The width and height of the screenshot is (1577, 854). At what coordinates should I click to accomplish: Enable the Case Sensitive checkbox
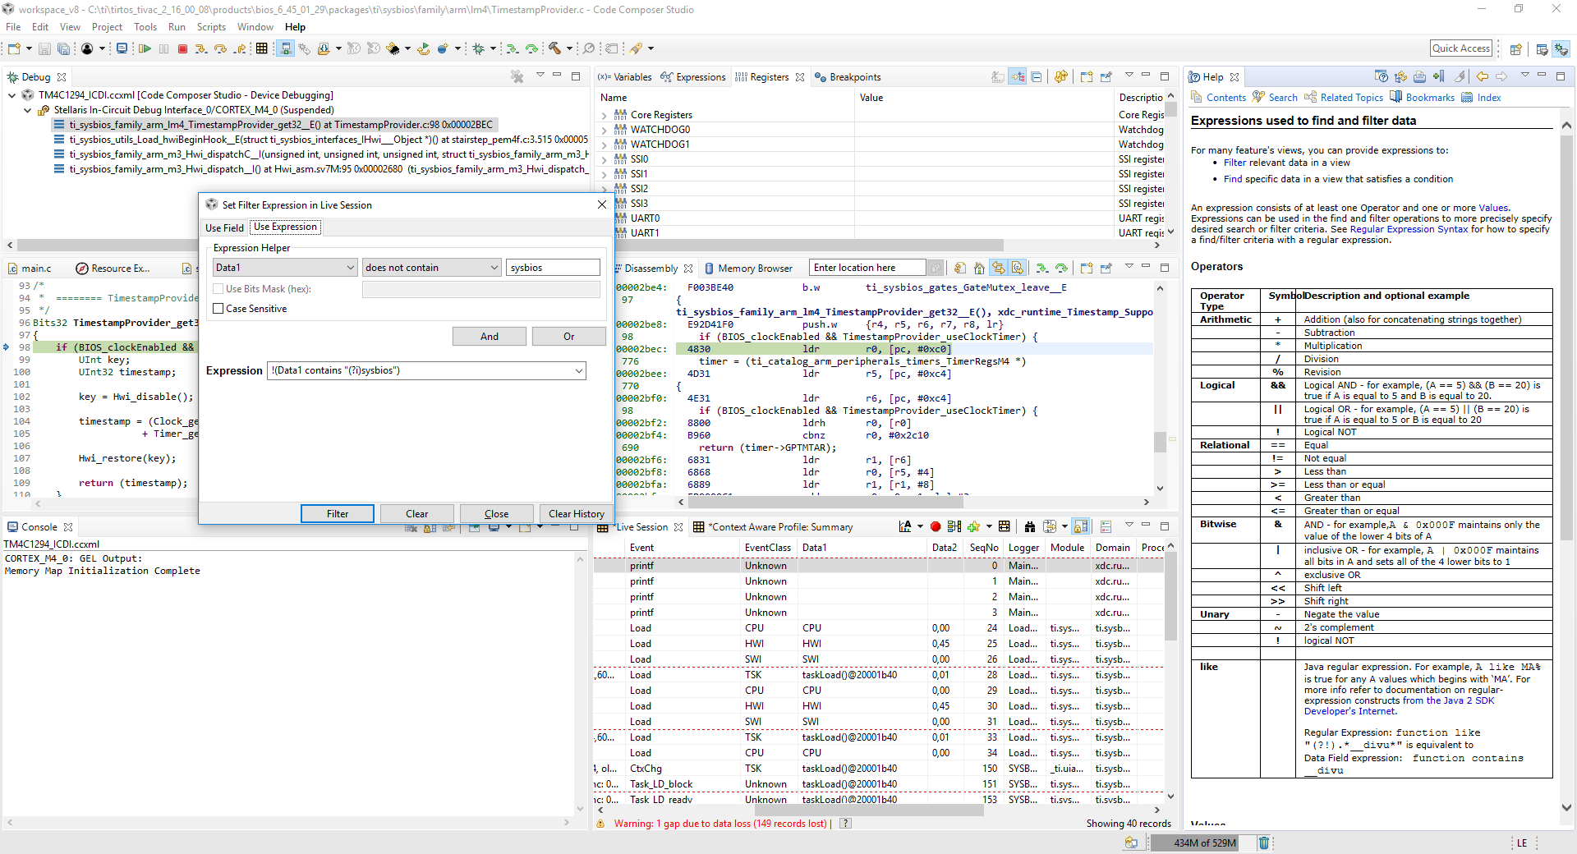click(218, 309)
